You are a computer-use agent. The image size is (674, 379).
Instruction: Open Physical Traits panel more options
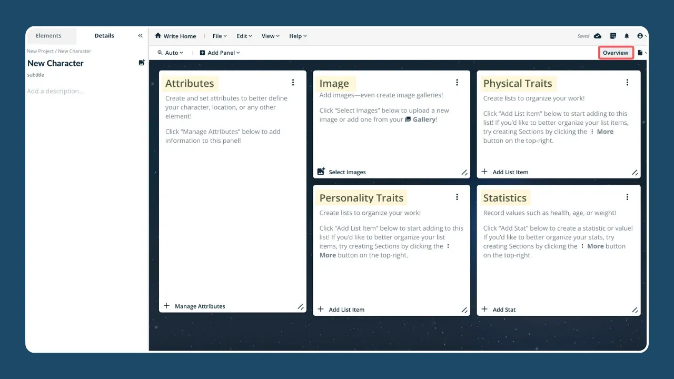click(x=627, y=83)
